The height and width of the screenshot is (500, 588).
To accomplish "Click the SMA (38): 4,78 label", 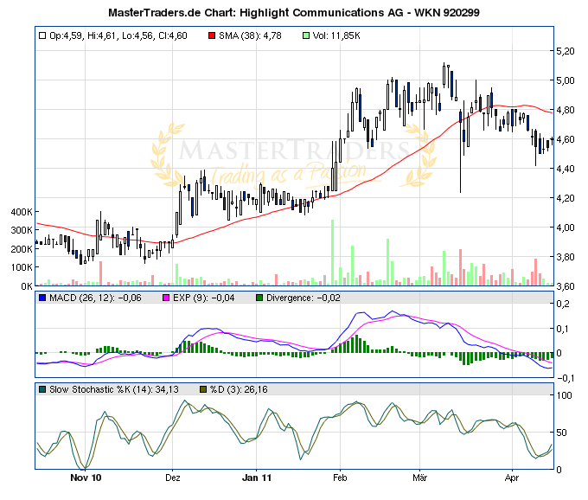I will coord(250,36).
